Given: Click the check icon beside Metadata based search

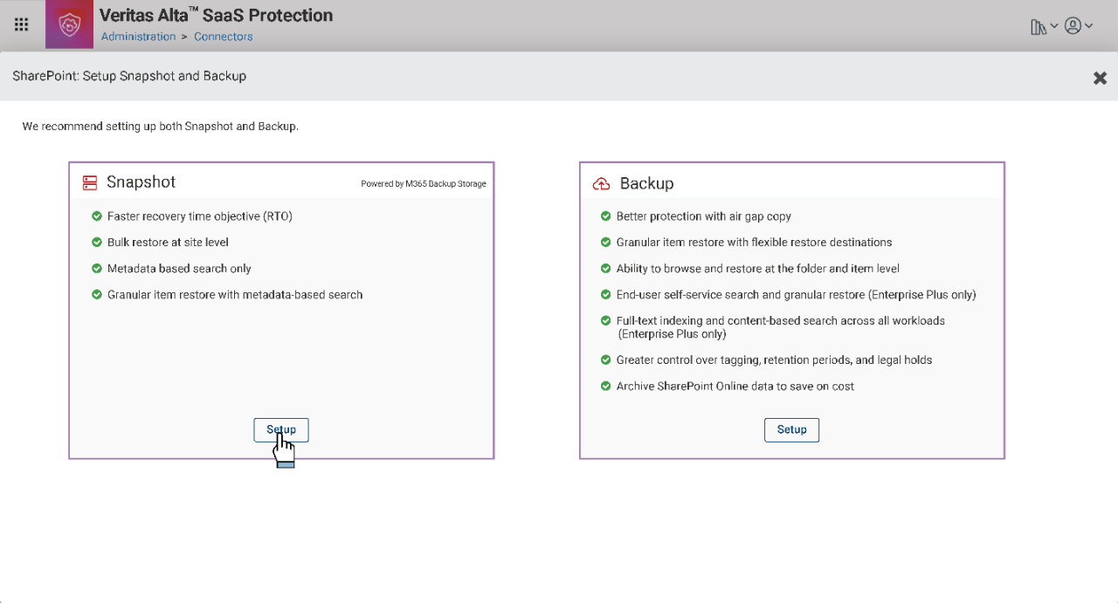Looking at the screenshot, I should [97, 268].
